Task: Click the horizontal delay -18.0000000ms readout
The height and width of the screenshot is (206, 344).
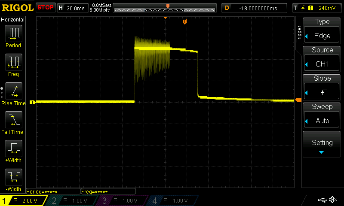Action: tap(254, 8)
